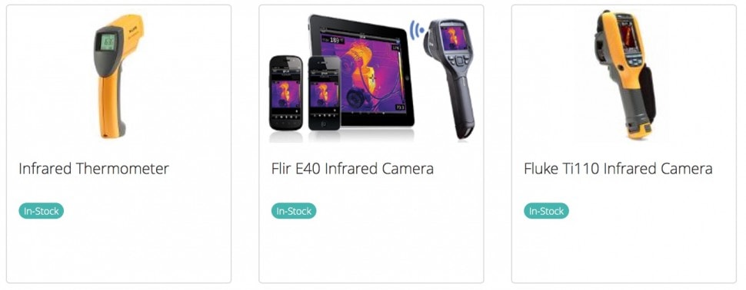Screen dimensions: 746x290
Task: Click the thermometer's green LCD display
Action: (108, 42)
